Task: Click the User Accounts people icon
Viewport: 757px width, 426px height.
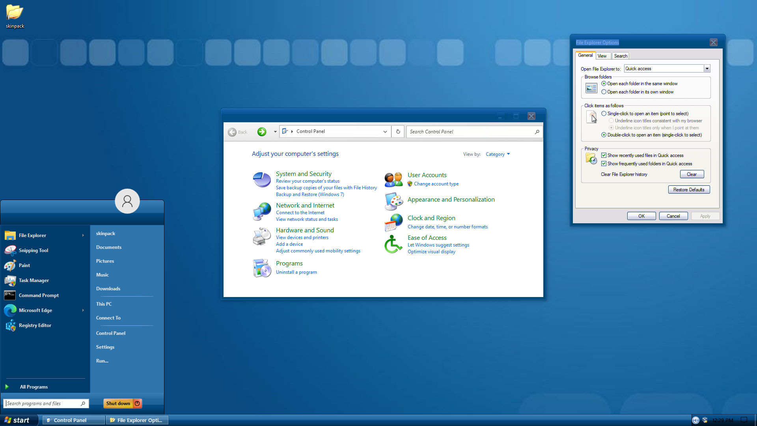Action: pyautogui.click(x=393, y=179)
